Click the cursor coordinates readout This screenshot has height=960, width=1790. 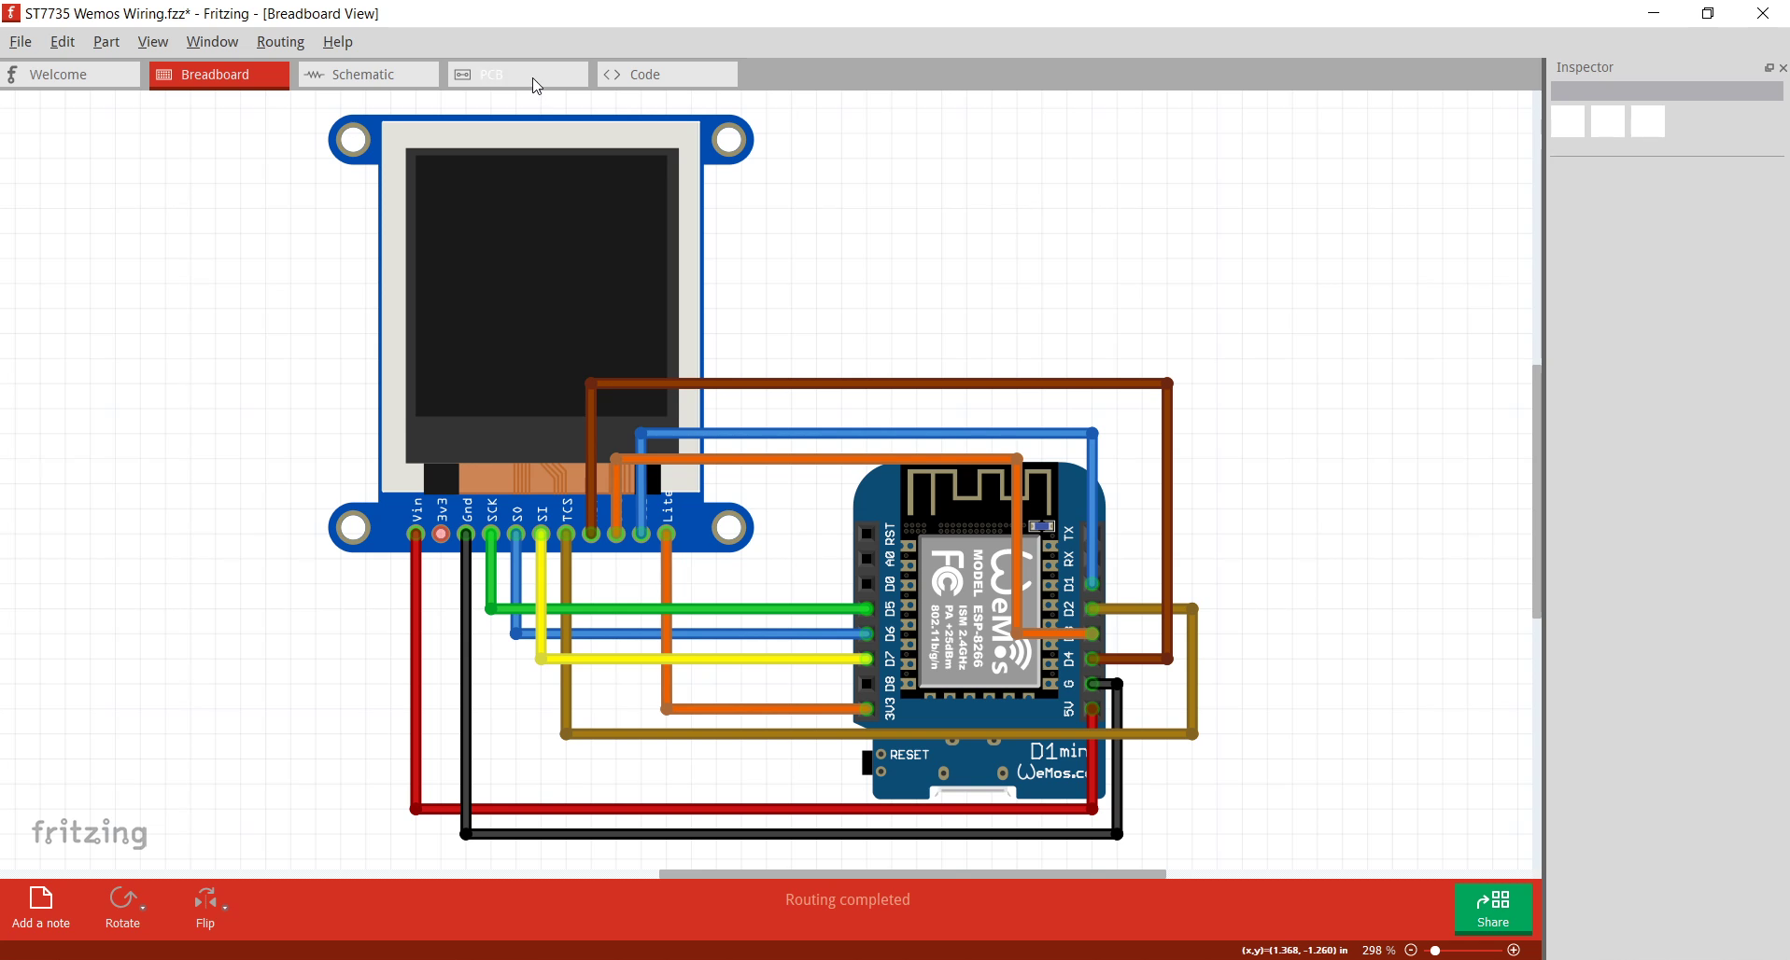point(1294,951)
